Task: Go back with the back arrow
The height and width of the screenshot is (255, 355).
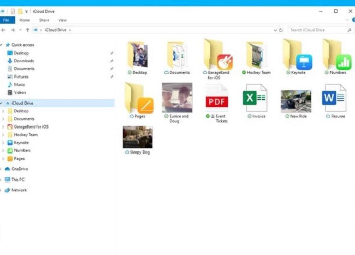Action: (3, 30)
